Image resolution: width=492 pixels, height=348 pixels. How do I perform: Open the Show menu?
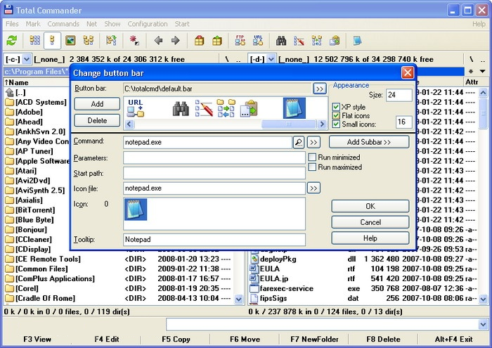click(x=112, y=24)
